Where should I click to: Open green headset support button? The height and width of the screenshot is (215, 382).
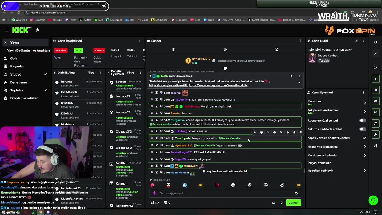[373, 200]
